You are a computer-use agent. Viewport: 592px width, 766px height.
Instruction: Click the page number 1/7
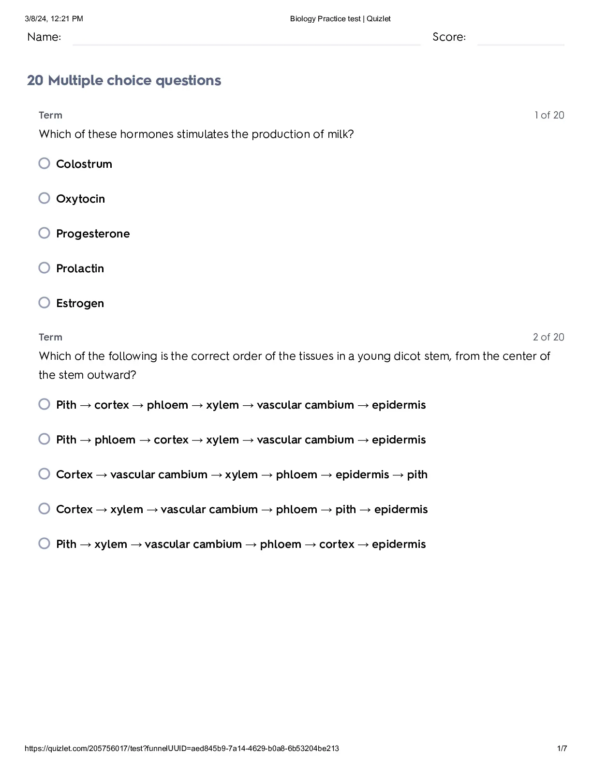click(x=562, y=748)
